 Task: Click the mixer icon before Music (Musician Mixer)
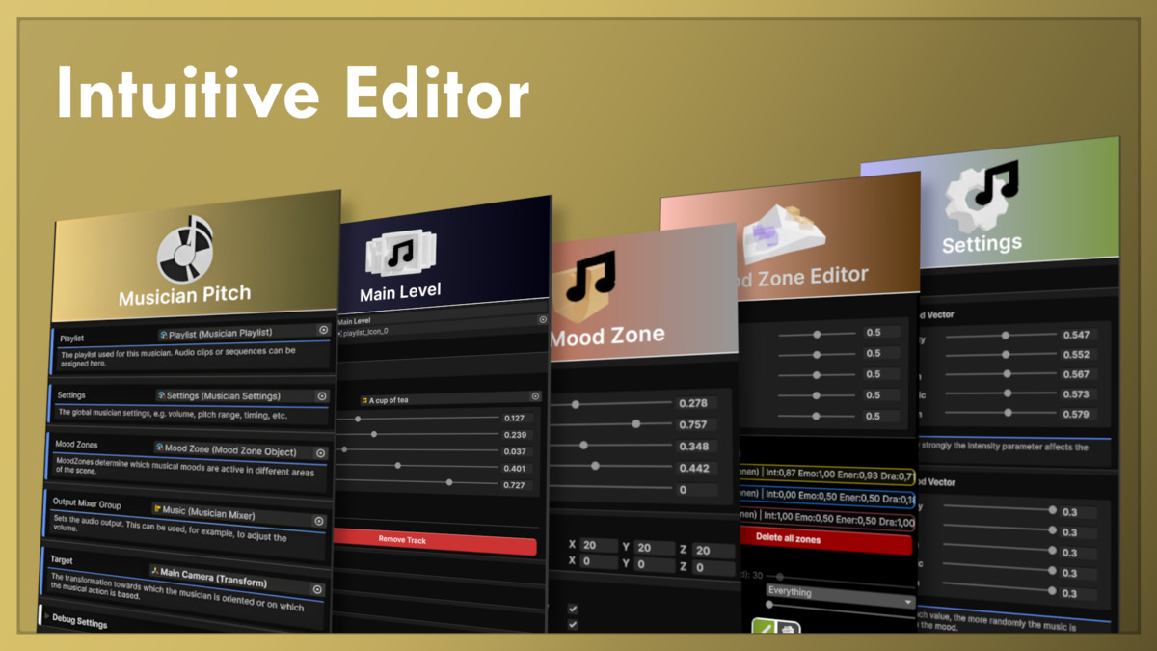pyautogui.click(x=156, y=507)
